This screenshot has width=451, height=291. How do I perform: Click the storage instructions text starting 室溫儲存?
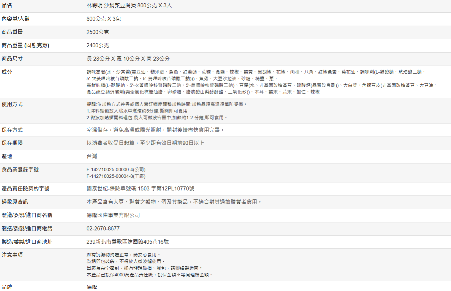[x=156, y=130]
